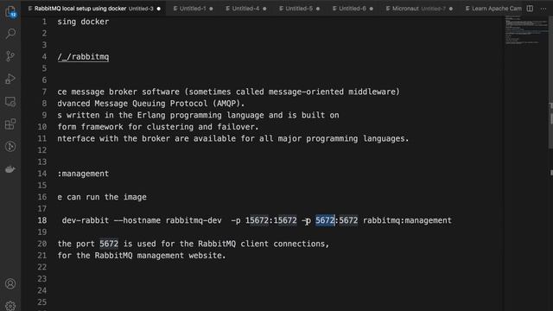Switch to RabbitMQ local setup using docker tab
The height and width of the screenshot is (311, 553).
(x=94, y=9)
